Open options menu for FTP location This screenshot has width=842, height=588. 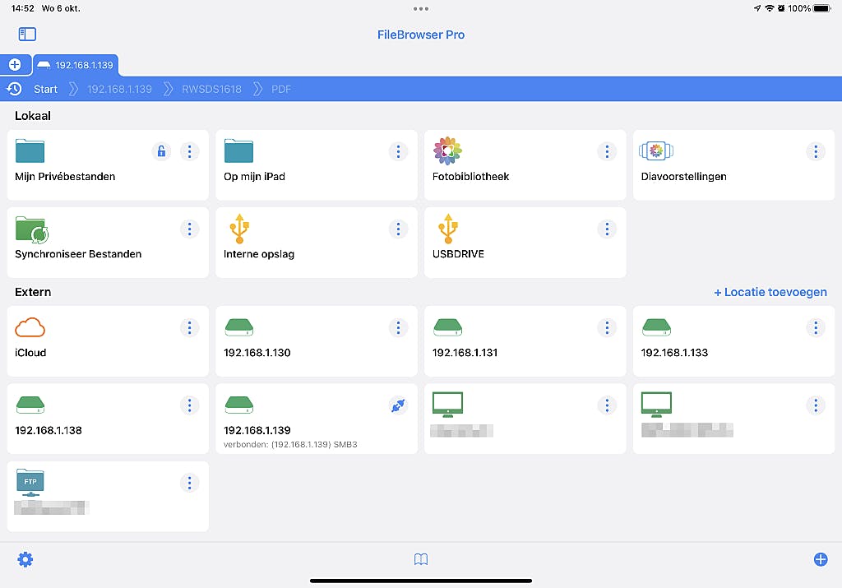click(190, 483)
